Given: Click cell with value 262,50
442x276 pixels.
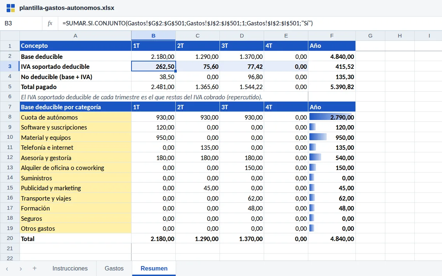Looking at the screenshot, I should pos(153,67).
